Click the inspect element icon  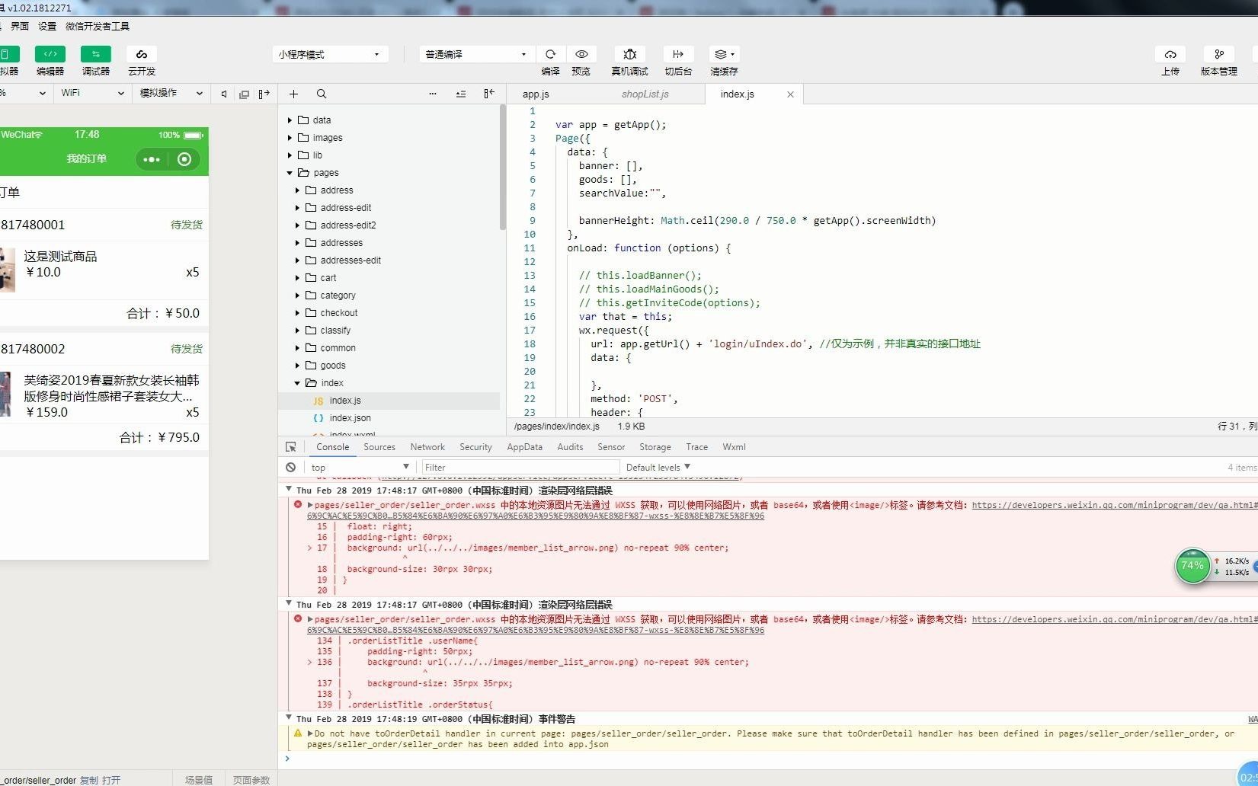tap(291, 447)
